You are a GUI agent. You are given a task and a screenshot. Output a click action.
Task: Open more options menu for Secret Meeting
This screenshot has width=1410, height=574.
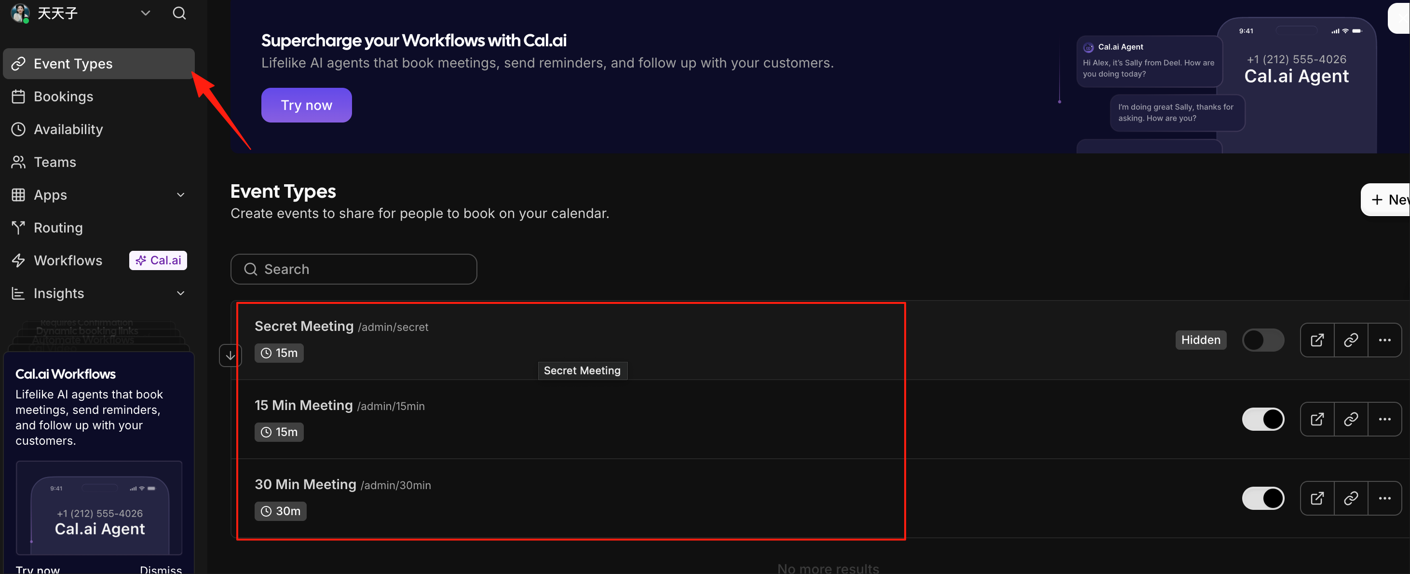pos(1385,340)
